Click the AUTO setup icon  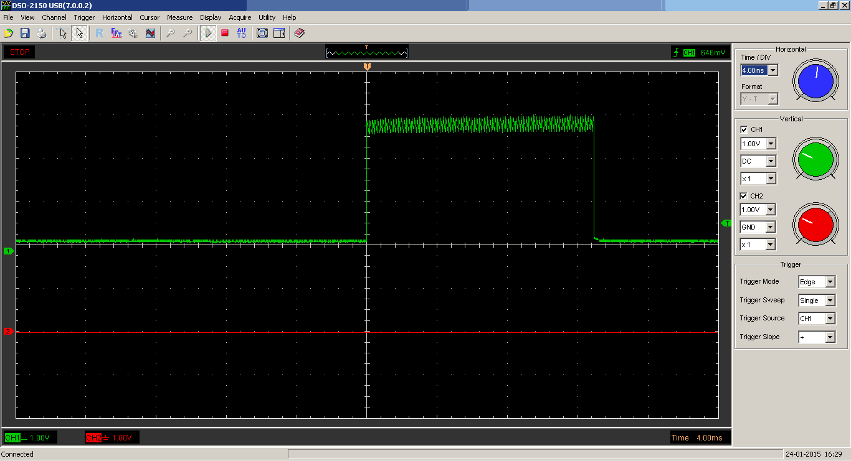pyautogui.click(x=242, y=33)
